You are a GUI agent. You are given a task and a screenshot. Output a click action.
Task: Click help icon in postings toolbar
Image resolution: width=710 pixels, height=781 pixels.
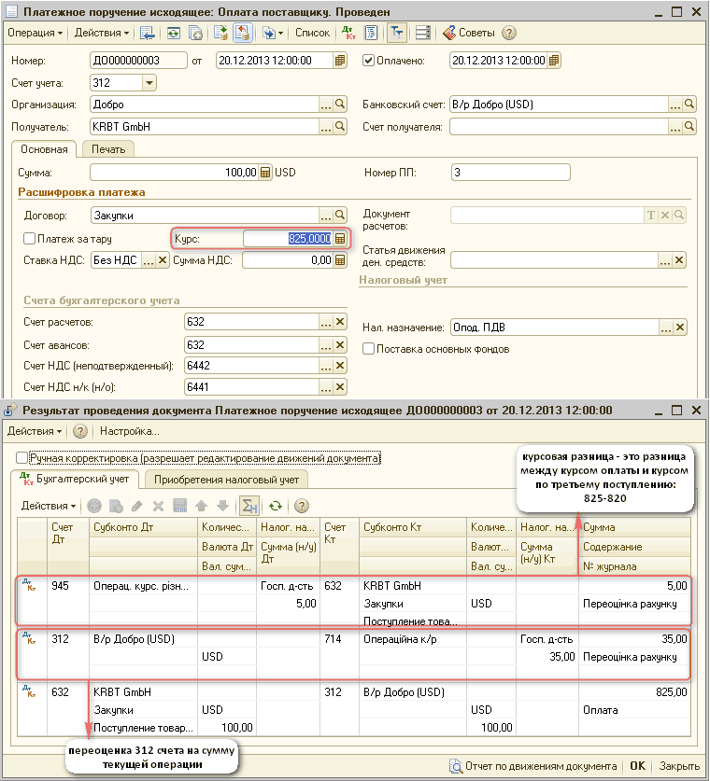(x=301, y=506)
